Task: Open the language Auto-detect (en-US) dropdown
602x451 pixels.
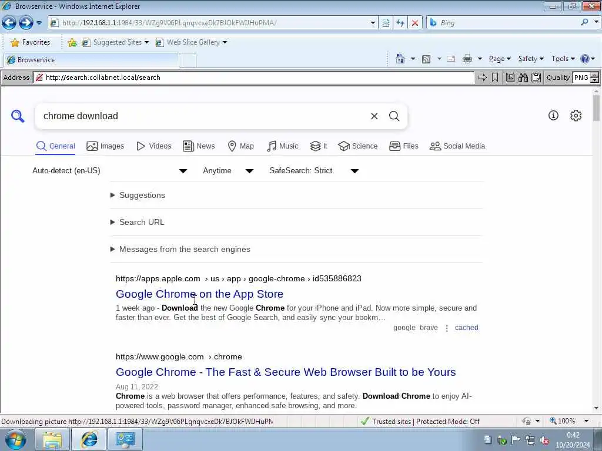Action: tap(109, 171)
